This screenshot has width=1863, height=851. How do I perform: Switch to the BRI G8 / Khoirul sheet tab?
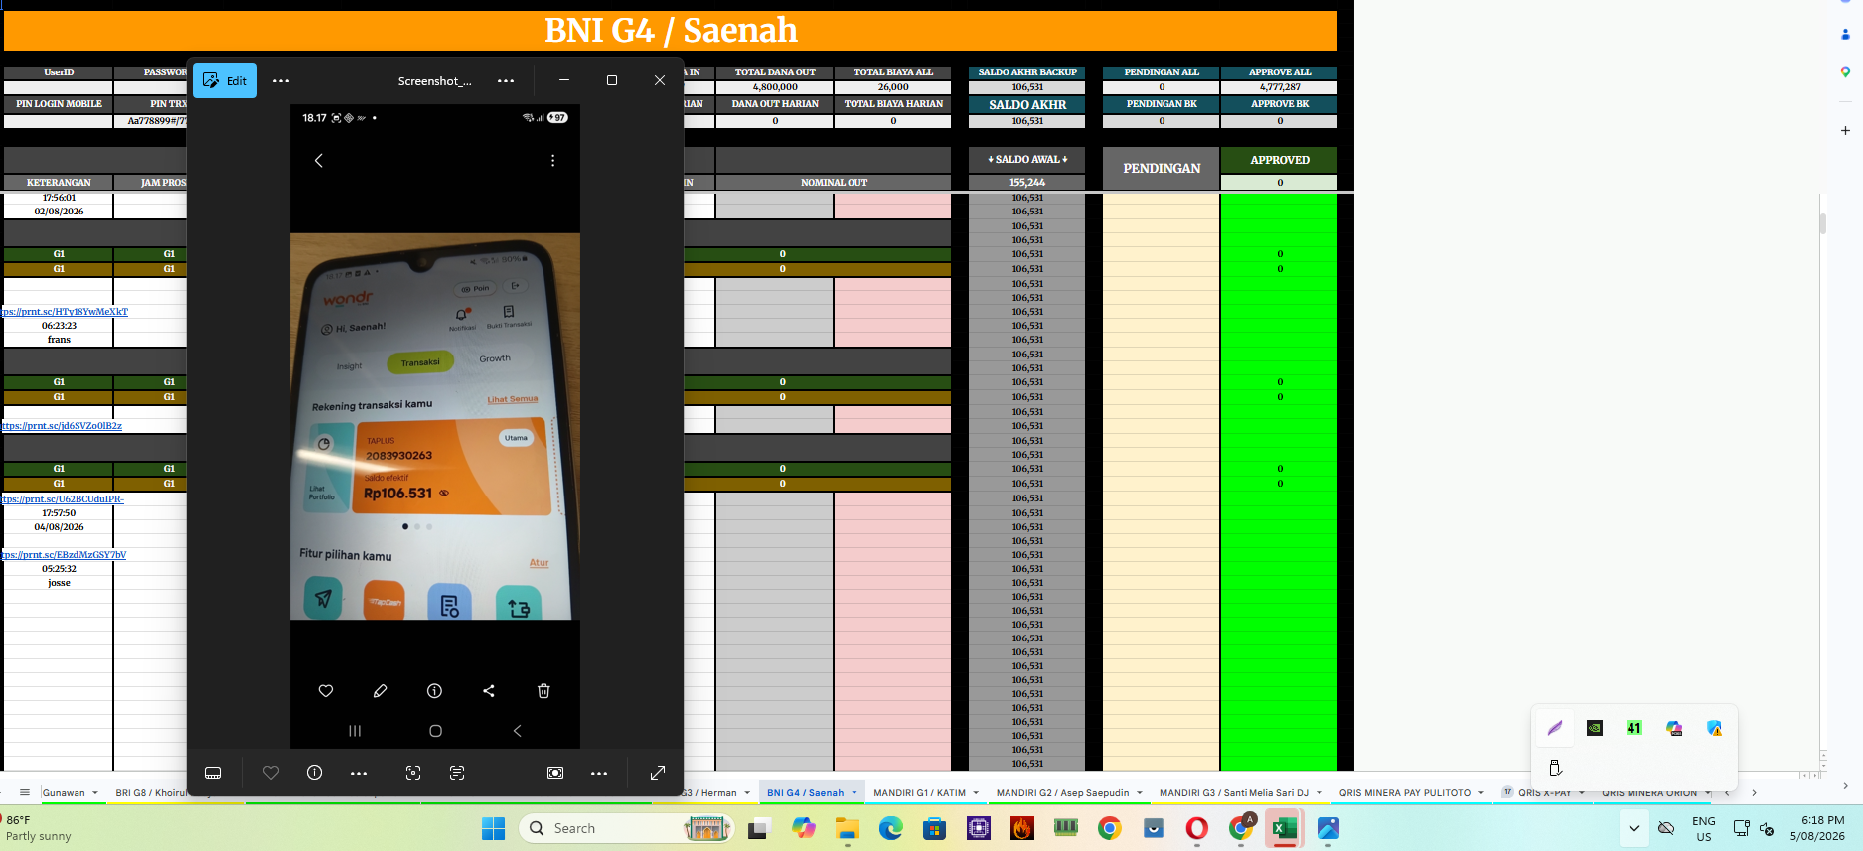coord(150,793)
